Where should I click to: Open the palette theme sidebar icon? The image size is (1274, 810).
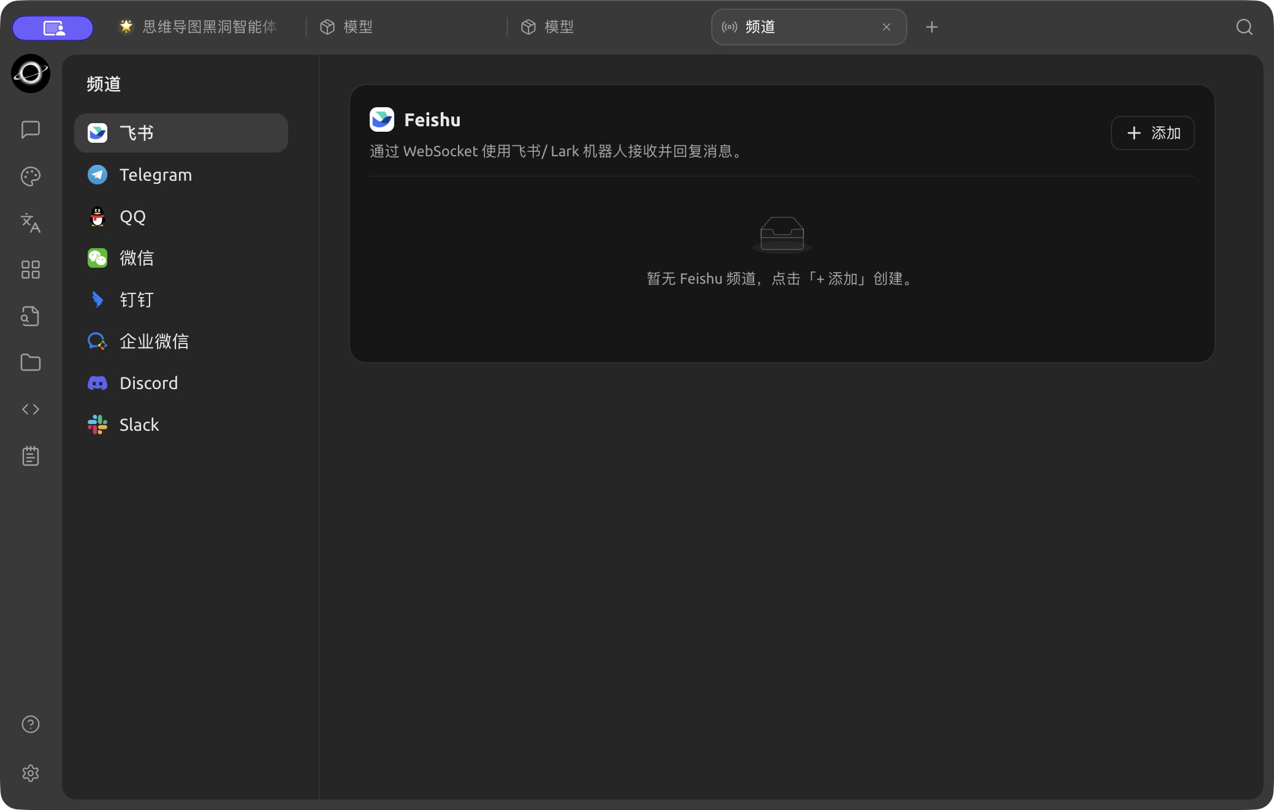(31, 176)
